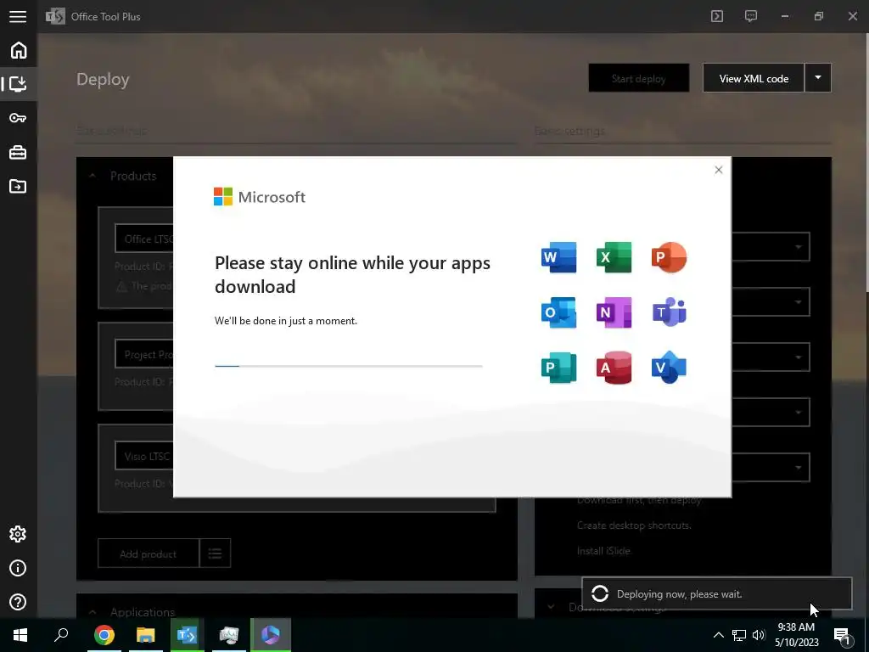This screenshot has height=652, width=869.
Task: Click the Publisher app icon
Action: point(558,368)
